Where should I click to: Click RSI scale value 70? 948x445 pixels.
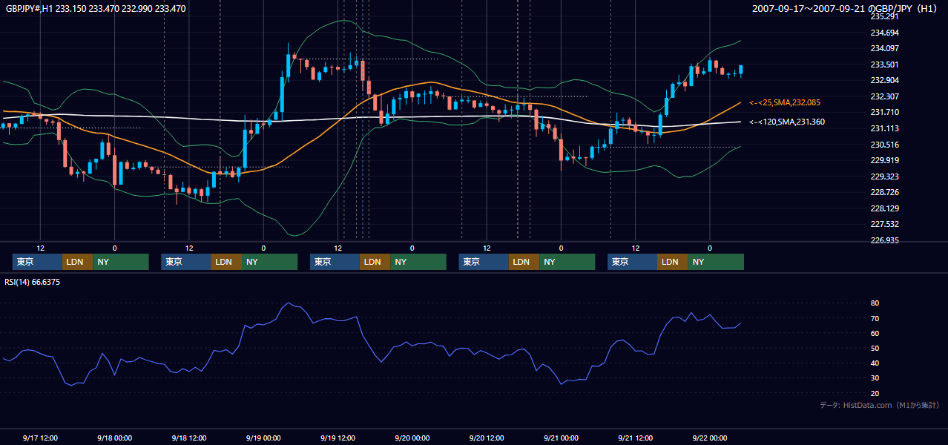coord(875,318)
